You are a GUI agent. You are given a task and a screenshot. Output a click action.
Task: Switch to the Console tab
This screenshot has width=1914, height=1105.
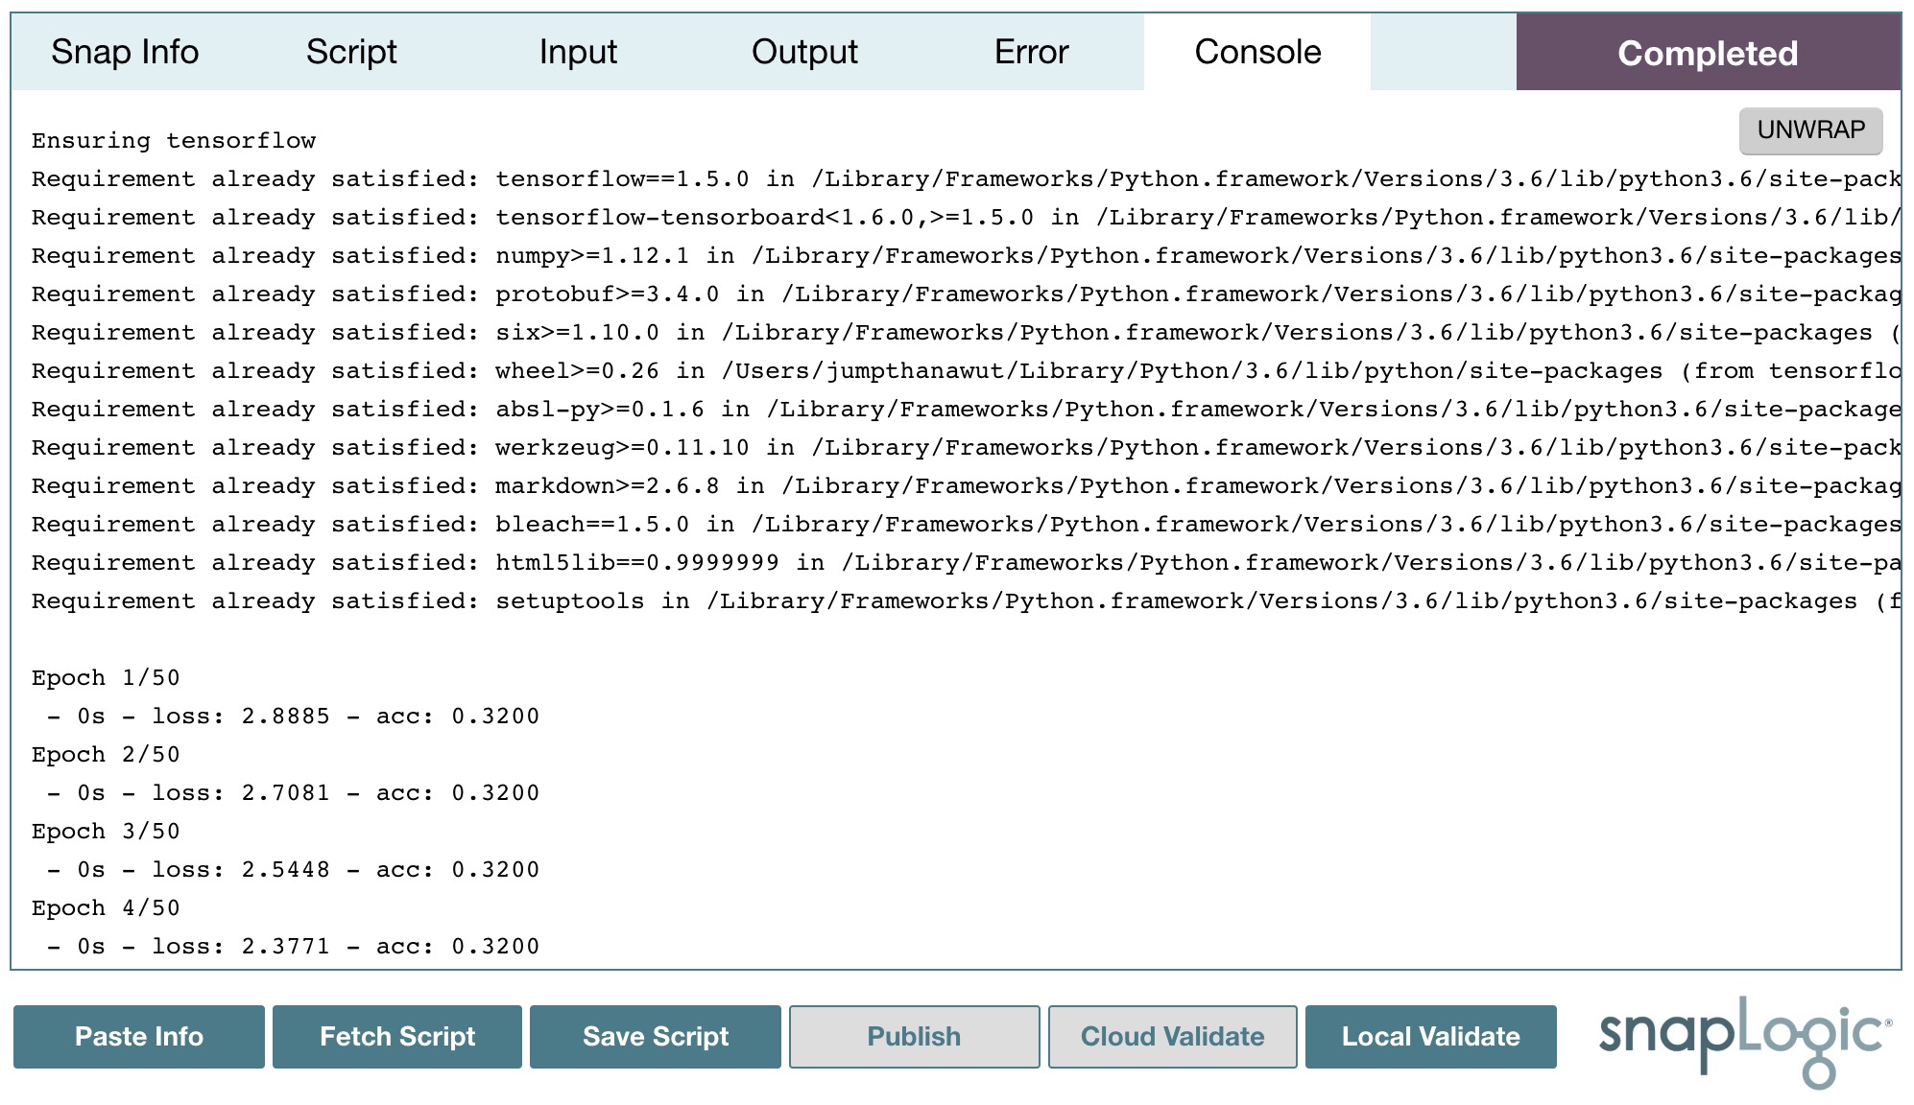coord(1256,53)
